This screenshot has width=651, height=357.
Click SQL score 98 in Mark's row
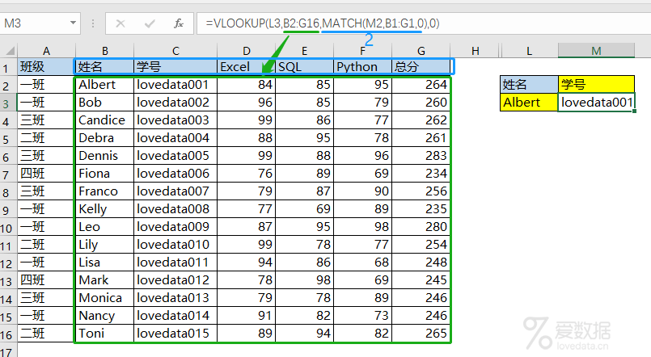pos(304,280)
